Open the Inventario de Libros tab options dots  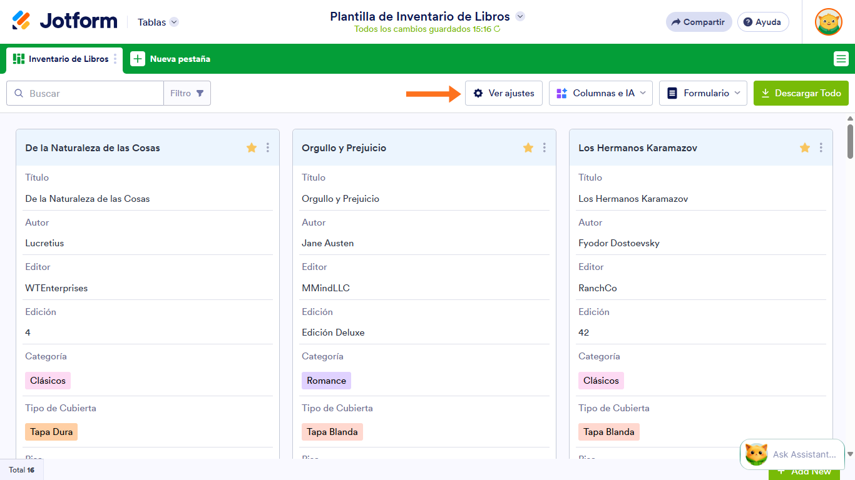click(x=115, y=59)
